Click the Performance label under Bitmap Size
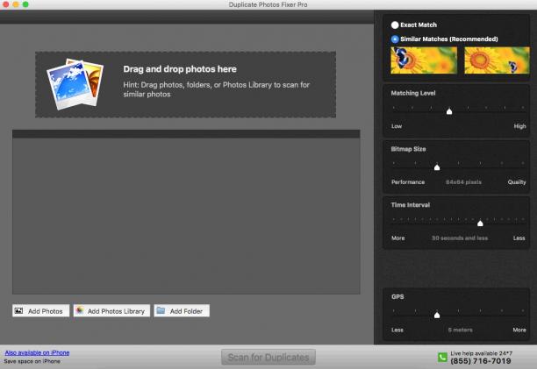Image resolution: width=537 pixels, height=369 pixels. tap(408, 182)
